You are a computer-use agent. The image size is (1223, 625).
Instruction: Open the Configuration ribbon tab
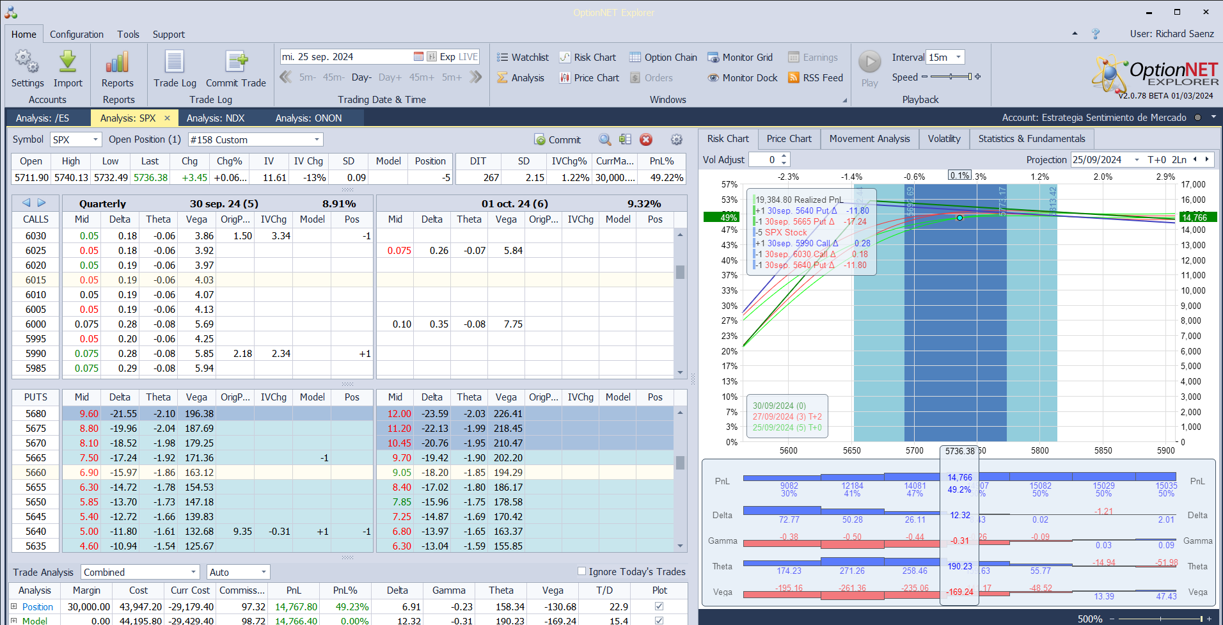[77, 35]
